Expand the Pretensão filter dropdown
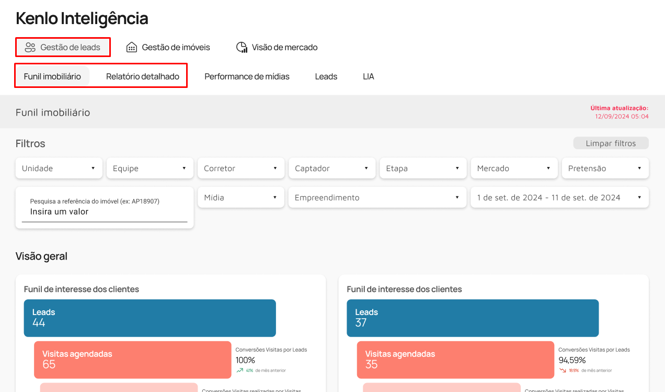Image resolution: width=665 pixels, height=392 pixels. click(605, 168)
